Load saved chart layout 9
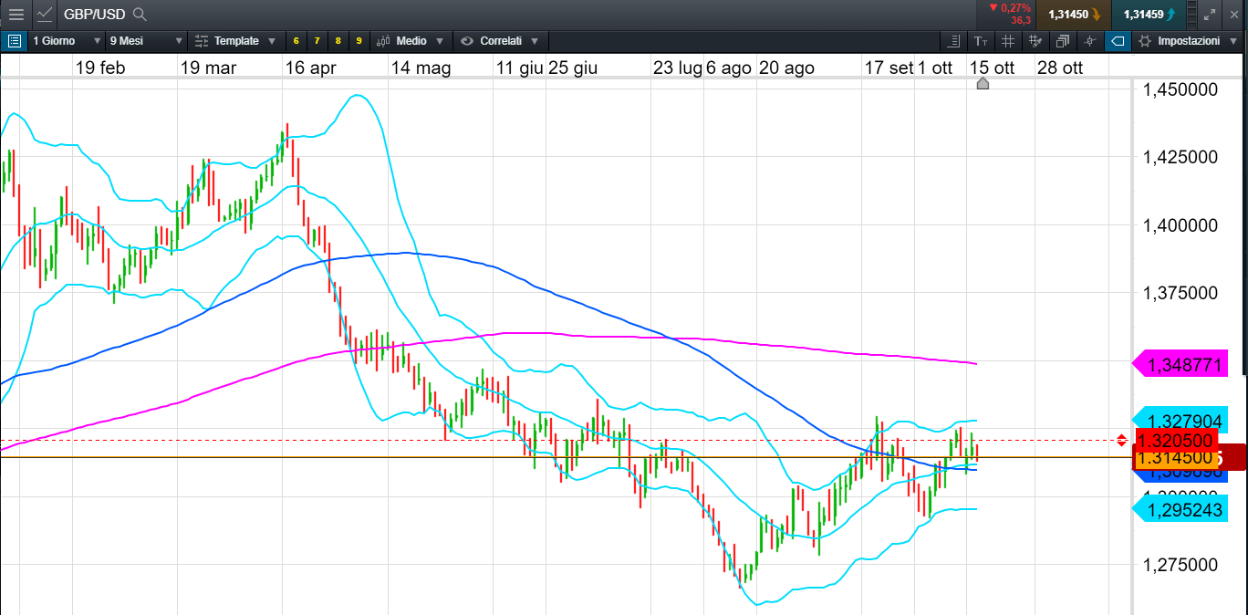Image resolution: width=1248 pixels, height=615 pixels. (359, 41)
